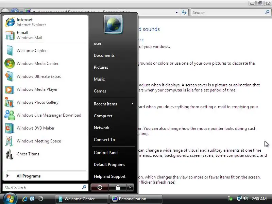The image size is (272, 204).
Task: Open the Windows DVD Maker icon
Action: (10, 128)
